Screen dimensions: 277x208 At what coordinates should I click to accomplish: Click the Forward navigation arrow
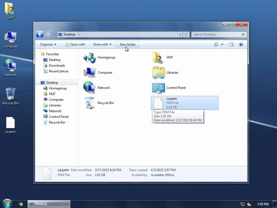(x=48, y=34)
